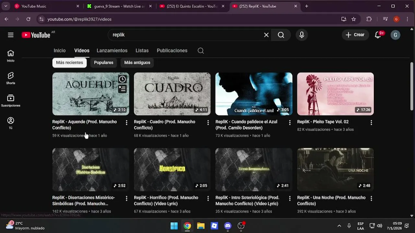Viewport: 415px width, 233px height.
Task: Open the YouTube hamburger guide menu
Action: point(11,35)
